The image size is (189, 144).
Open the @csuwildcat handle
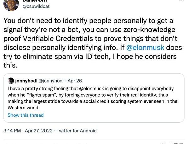tap(36, 6)
